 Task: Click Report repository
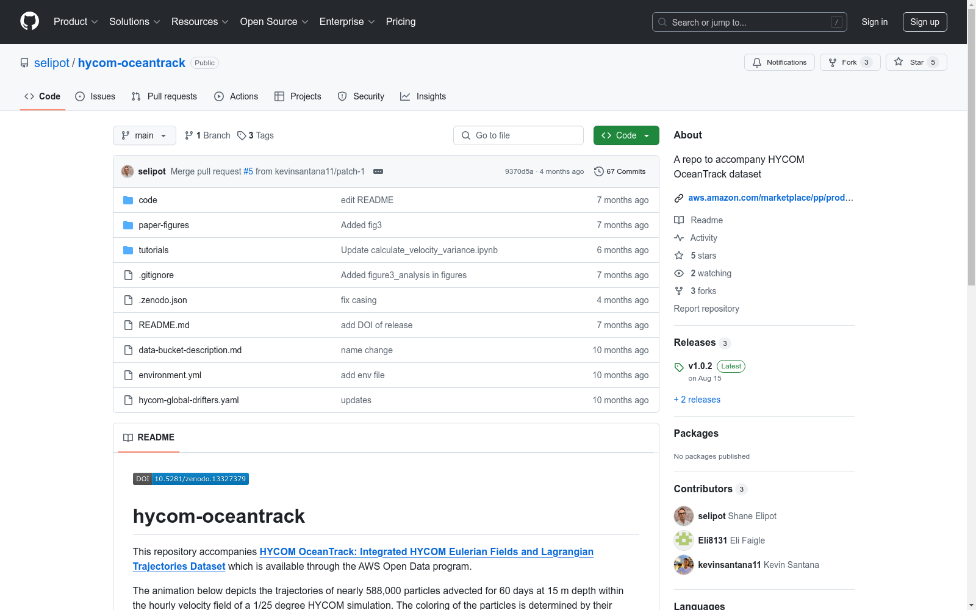point(706,309)
